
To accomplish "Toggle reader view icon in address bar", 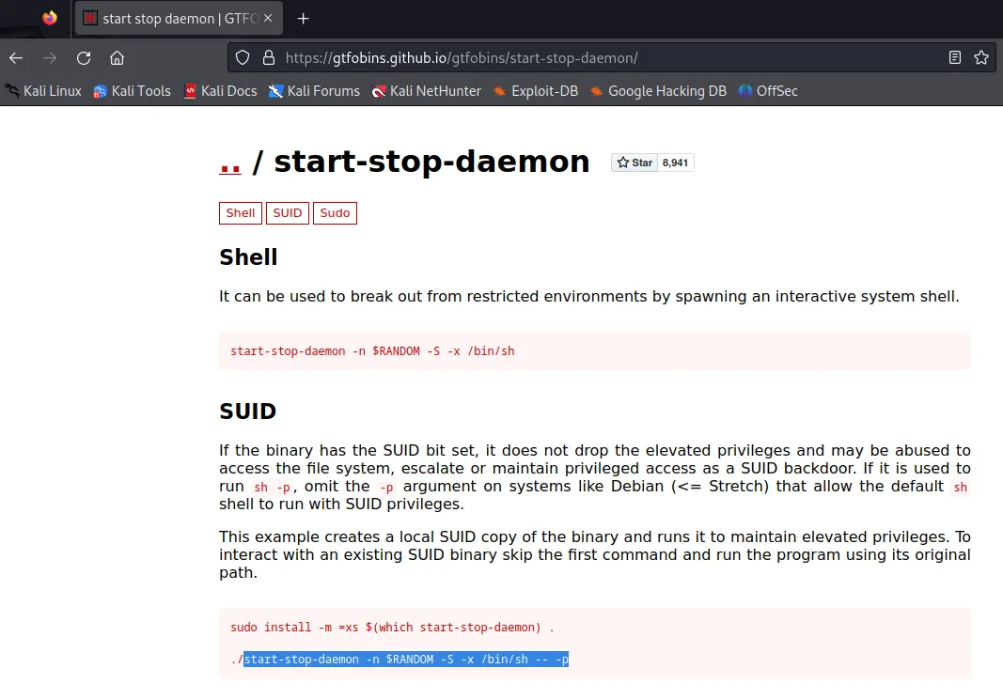I will 955,57.
